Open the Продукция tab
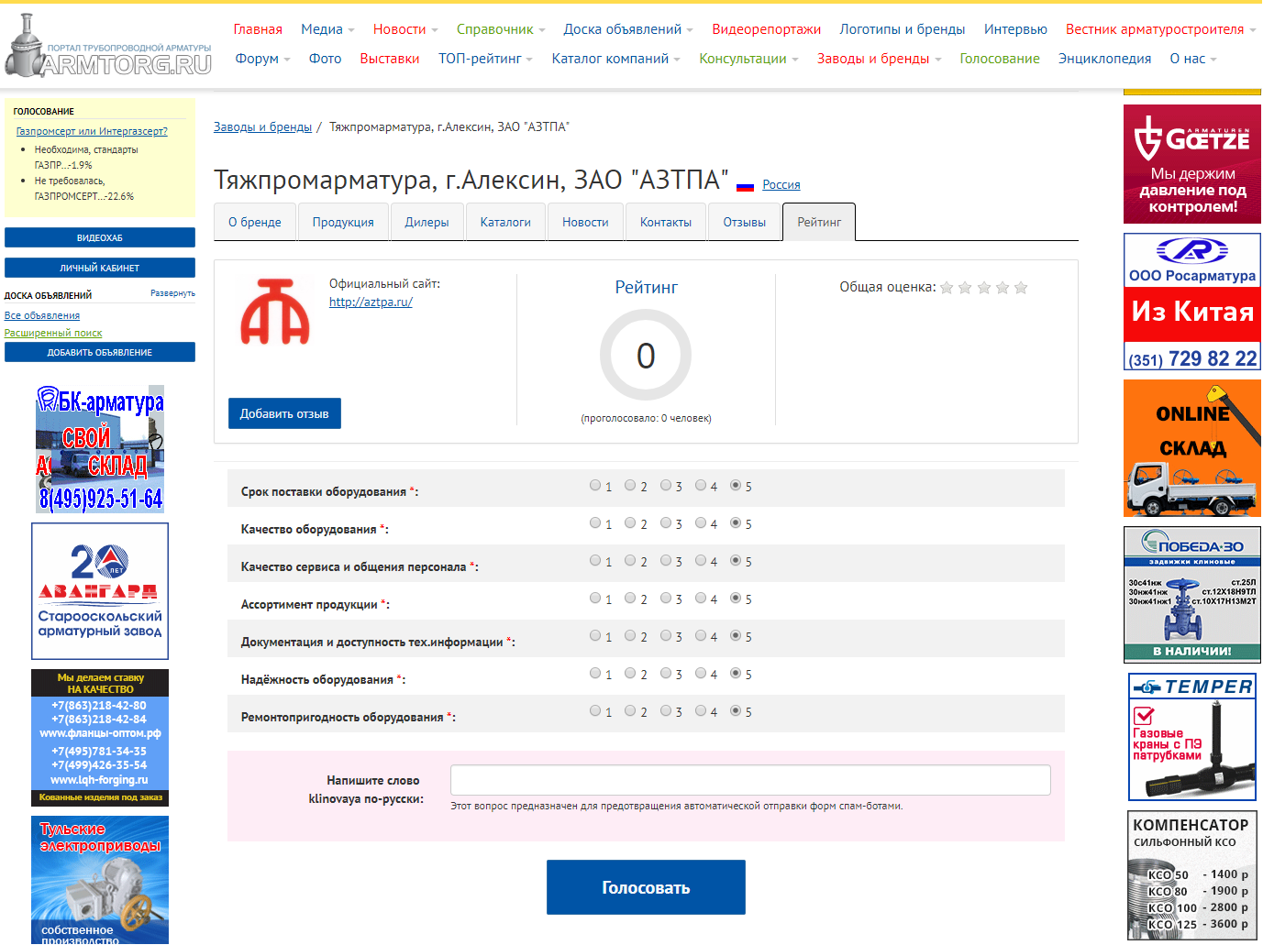The width and height of the screenshot is (1263, 945). [343, 222]
